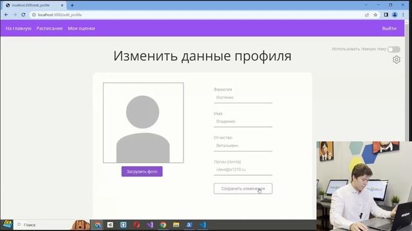Focus the 'Имя' input field
This screenshot has width=412, height=231.
tap(243, 122)
